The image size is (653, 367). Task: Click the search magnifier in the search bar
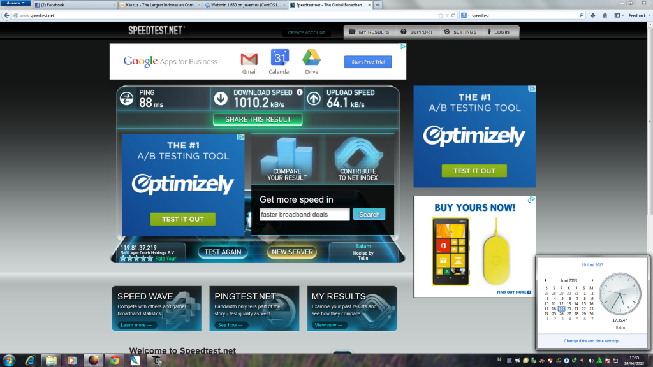coord(582,15)
